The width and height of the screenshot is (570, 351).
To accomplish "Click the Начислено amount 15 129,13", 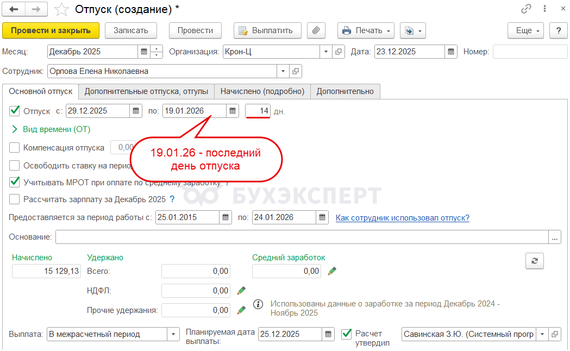I will 46,271.
